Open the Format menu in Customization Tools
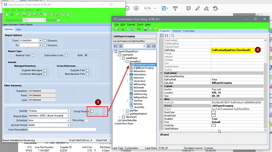Viewport: 272px width, 152px height. (131, 24)
